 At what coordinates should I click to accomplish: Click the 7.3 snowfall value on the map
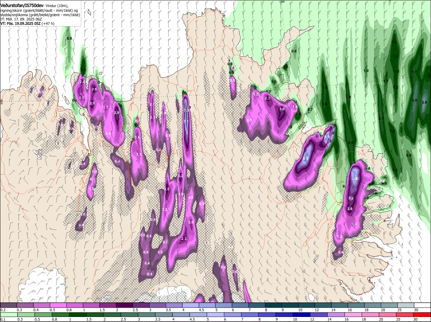186,110
